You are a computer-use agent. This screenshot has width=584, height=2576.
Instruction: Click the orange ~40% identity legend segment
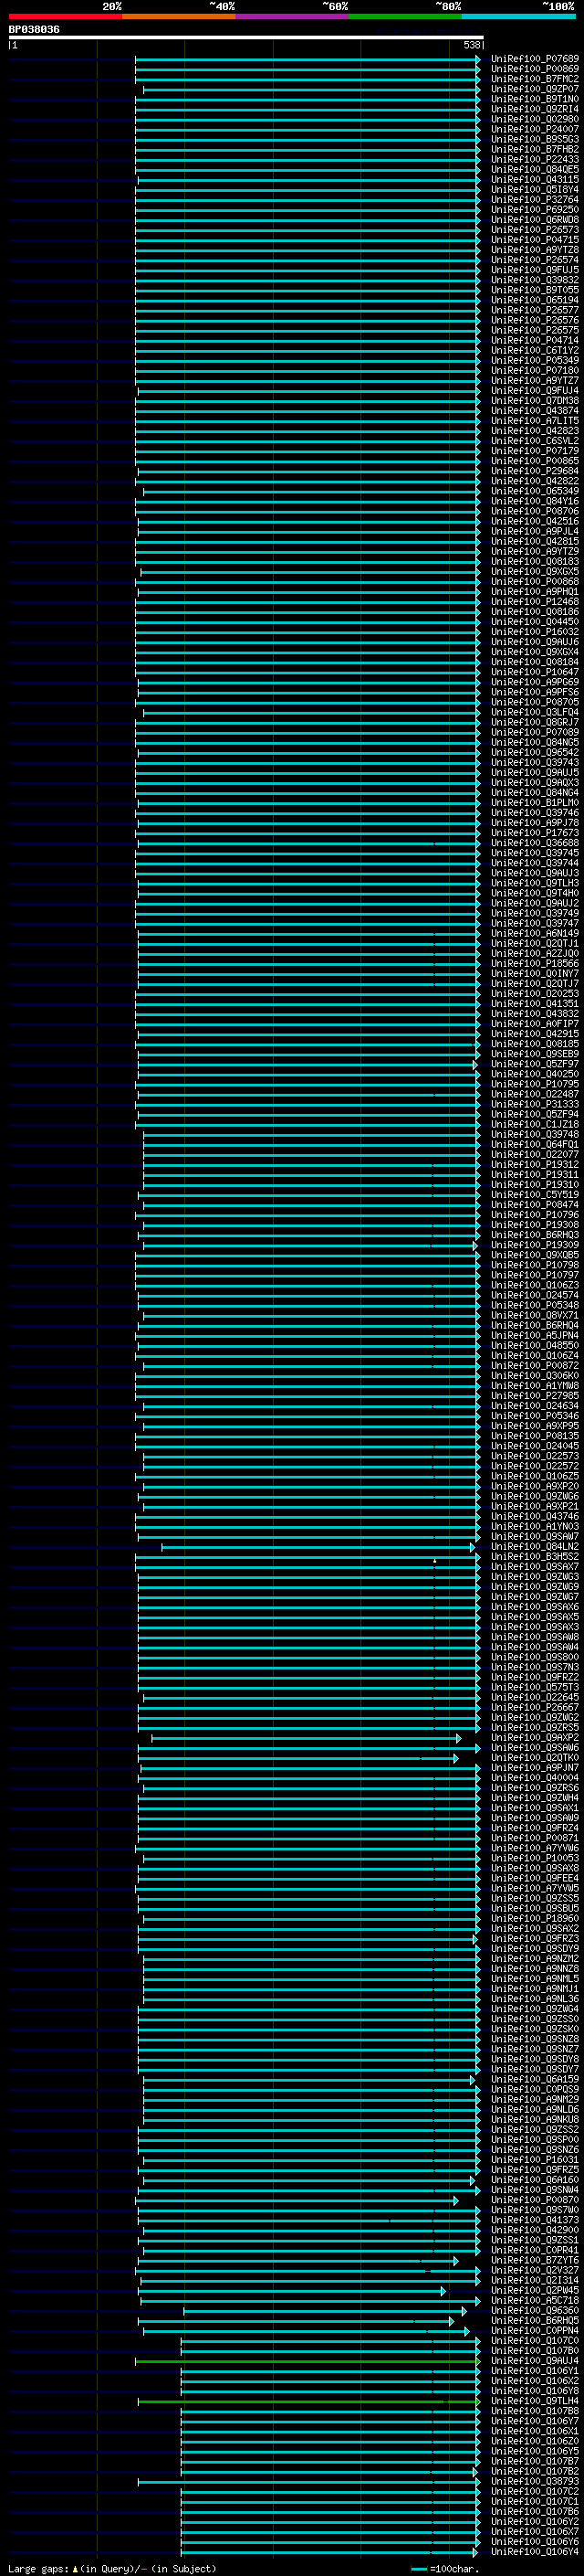[x=179, y=16]
